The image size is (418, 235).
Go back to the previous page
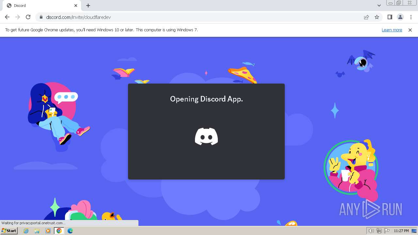tap(7, 17)
